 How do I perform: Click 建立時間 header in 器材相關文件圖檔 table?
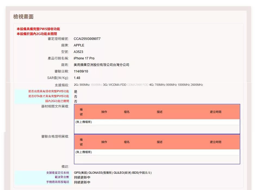[x=215, y=112]
